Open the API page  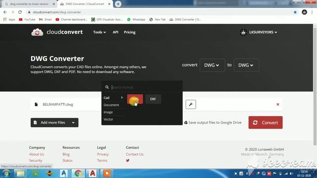click(115, 32)
